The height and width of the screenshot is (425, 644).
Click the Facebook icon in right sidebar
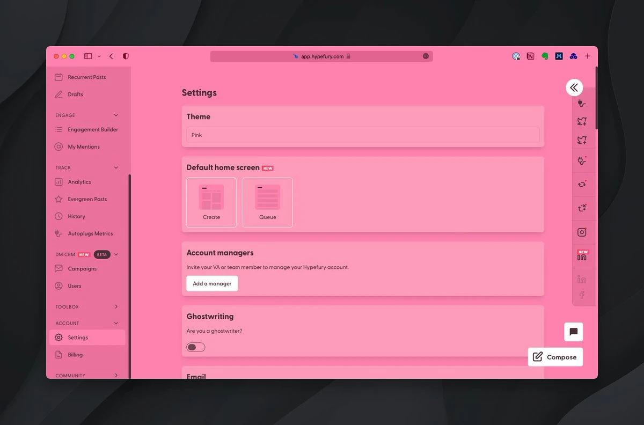(x=582, y=295)
